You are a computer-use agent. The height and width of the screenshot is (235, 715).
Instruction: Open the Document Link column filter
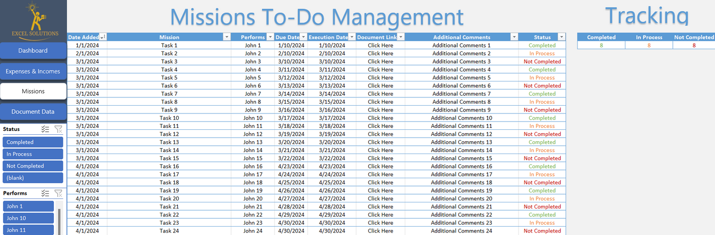(x=401, y=37)
